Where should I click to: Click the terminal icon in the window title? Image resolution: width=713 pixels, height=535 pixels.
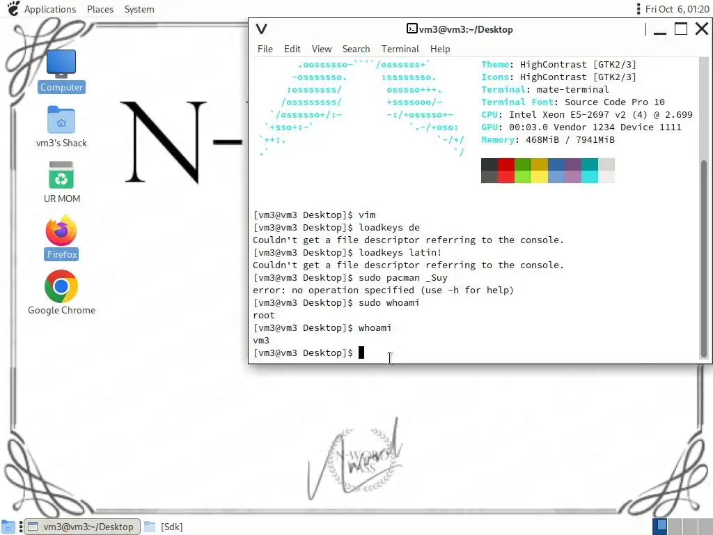point(412,29)
